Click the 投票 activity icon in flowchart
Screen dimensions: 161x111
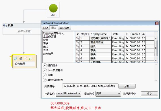[x=5, y=26]
